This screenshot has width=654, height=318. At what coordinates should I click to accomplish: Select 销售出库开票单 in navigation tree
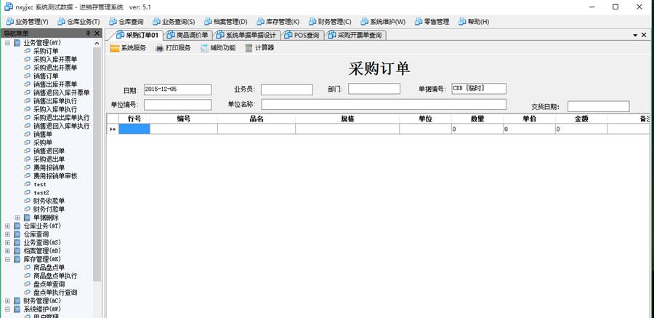click(55, 84)
